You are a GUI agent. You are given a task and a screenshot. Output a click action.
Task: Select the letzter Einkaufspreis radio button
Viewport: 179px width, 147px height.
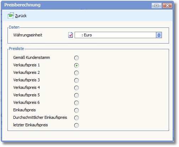pyautogui.click(x=76, y=125)
